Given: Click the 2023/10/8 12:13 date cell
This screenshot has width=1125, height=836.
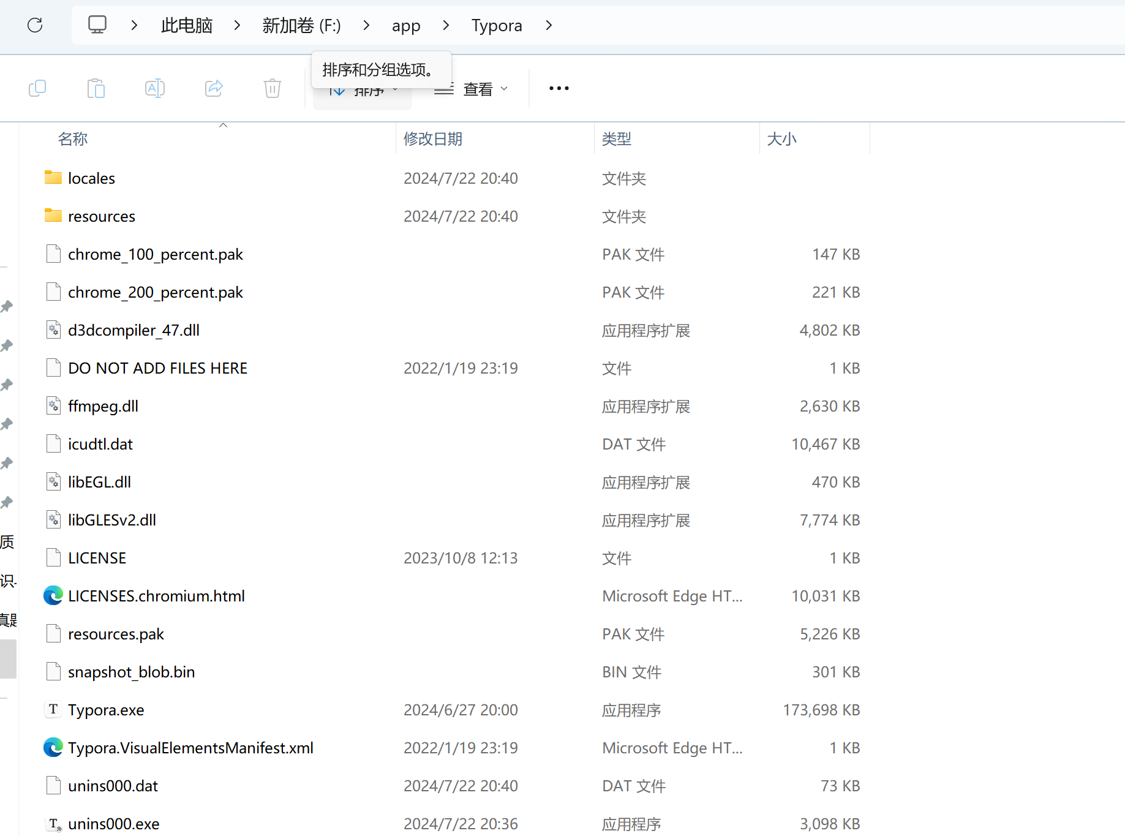Looking at the screenshot, I should click(x=461, y=558).
